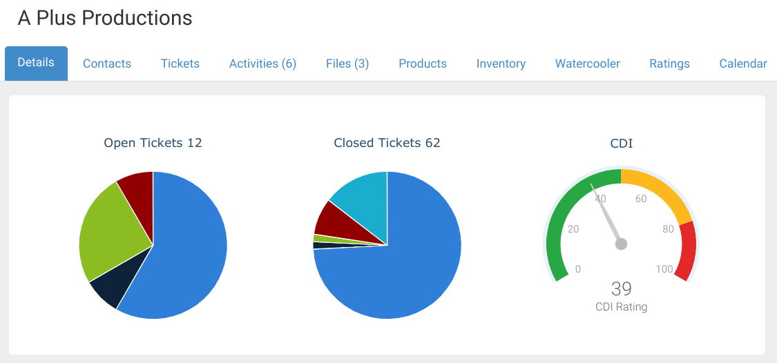This screenshot has width=777, height=363.
Task: Open the Activities (6) tab
Action: [x=262, y=63]
